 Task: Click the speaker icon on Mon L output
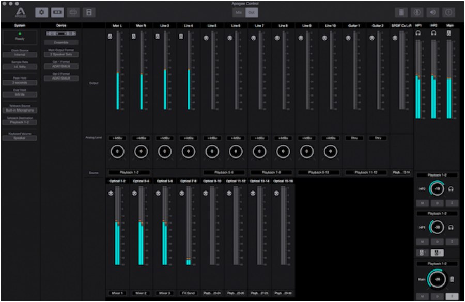click(x=110, y=36)
